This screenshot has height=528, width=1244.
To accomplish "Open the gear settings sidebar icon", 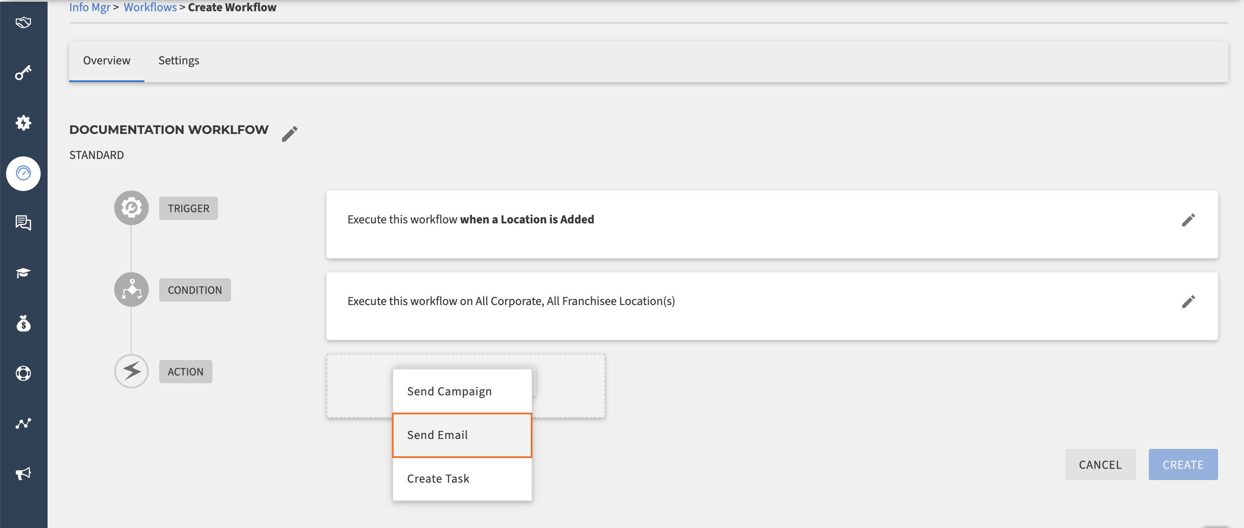I will [23, 122].
